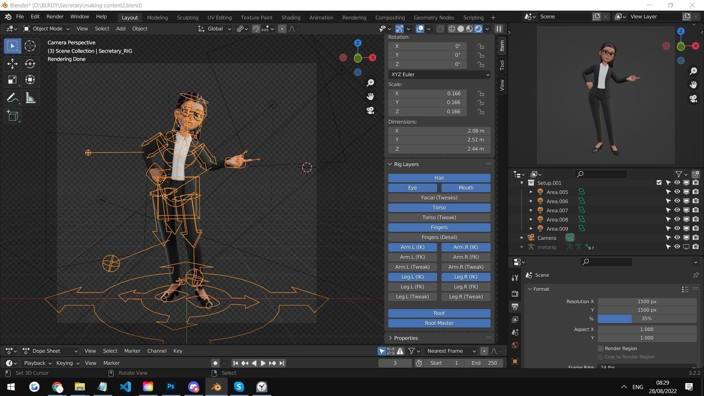Activate the Scale tool

[12, 80]
